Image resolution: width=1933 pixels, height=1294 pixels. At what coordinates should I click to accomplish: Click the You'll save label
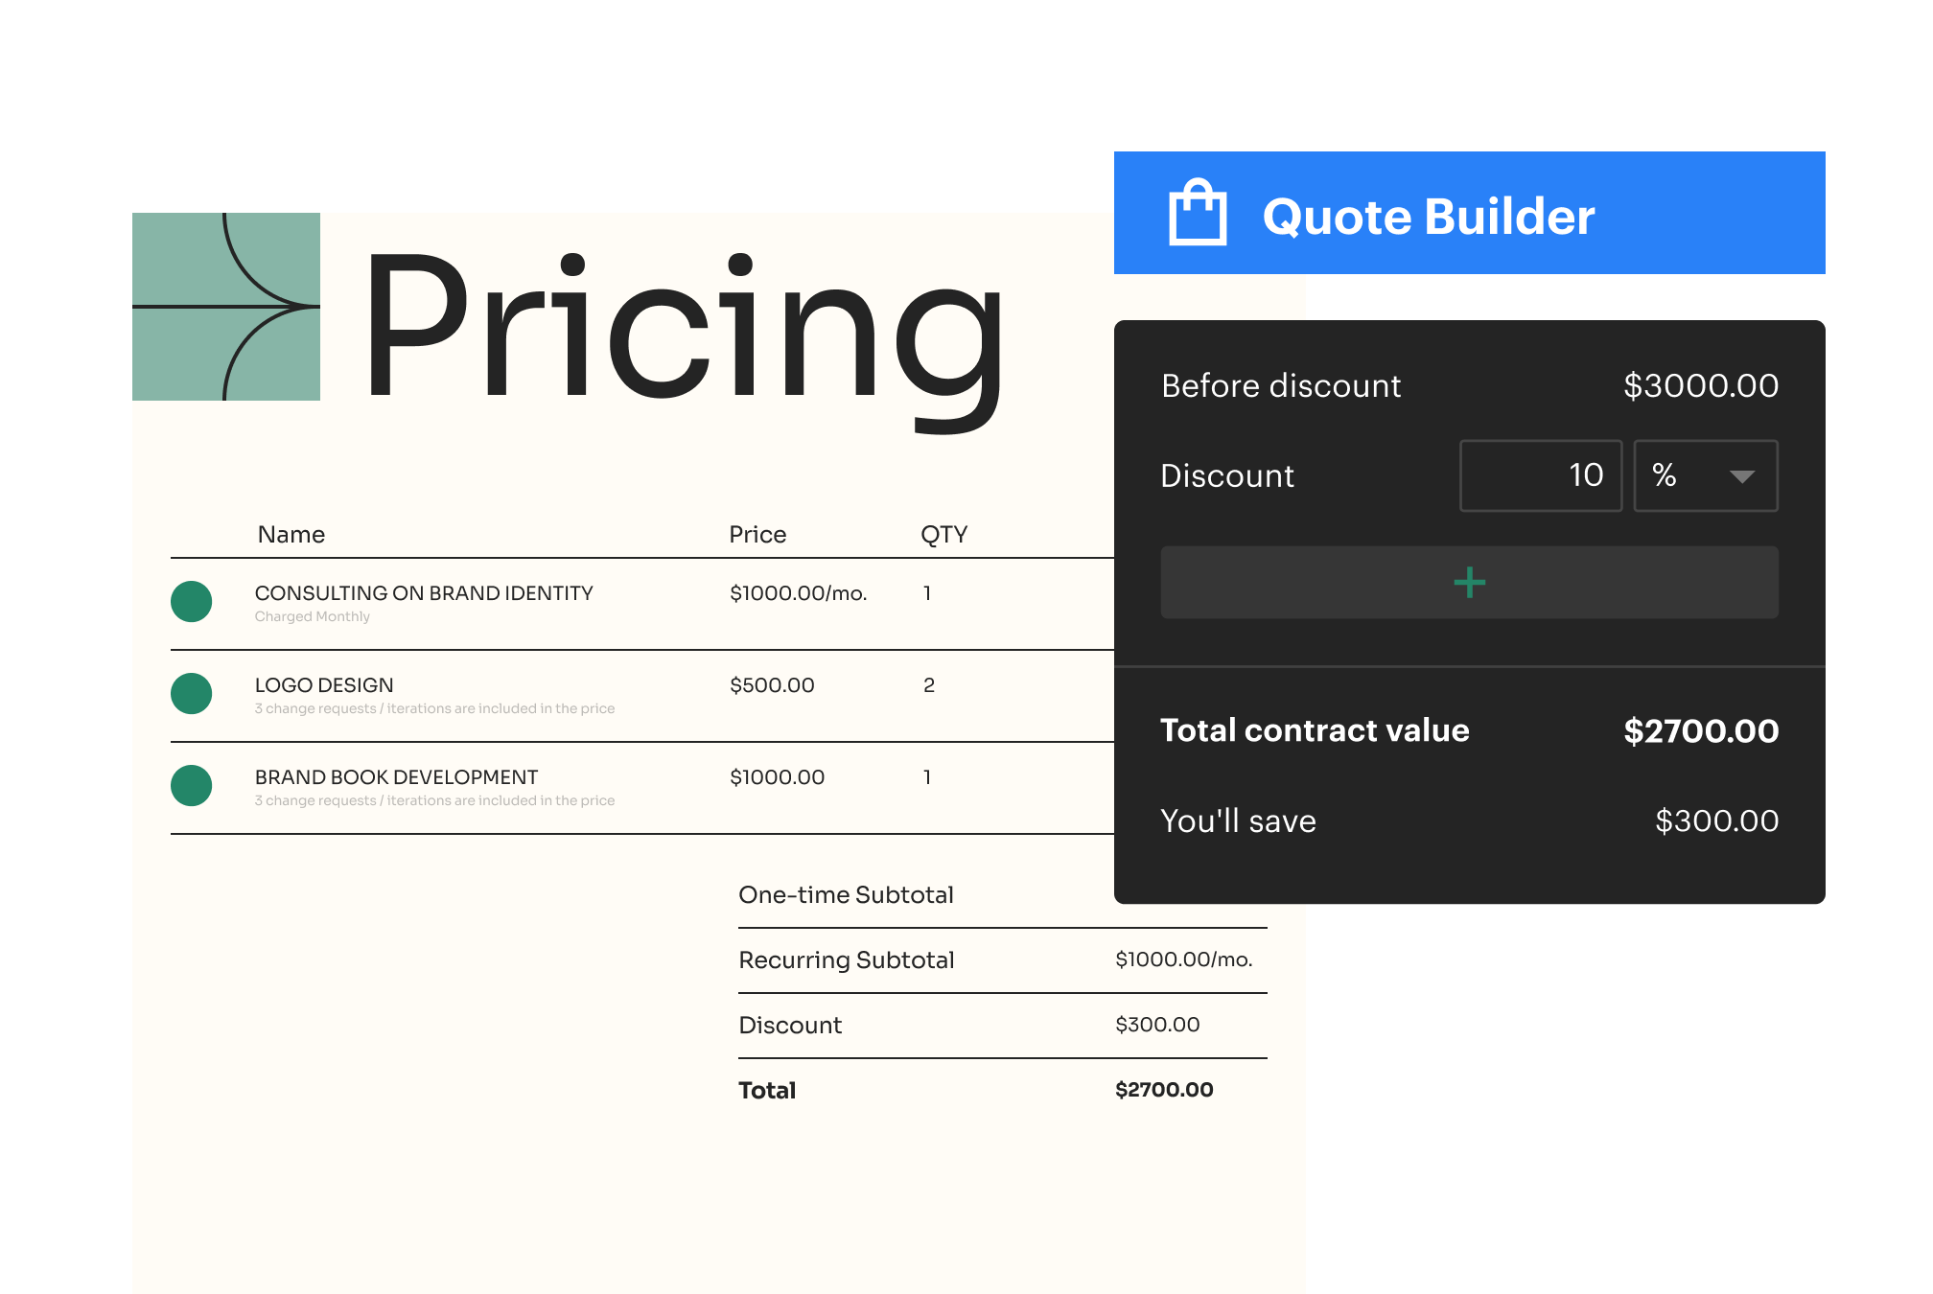1238,821
